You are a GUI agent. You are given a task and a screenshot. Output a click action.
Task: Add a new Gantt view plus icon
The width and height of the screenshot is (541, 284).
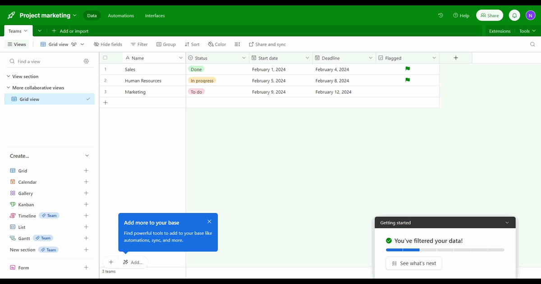coord(86,238)
